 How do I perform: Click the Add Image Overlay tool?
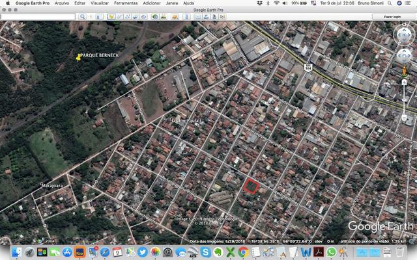[136, 17]
